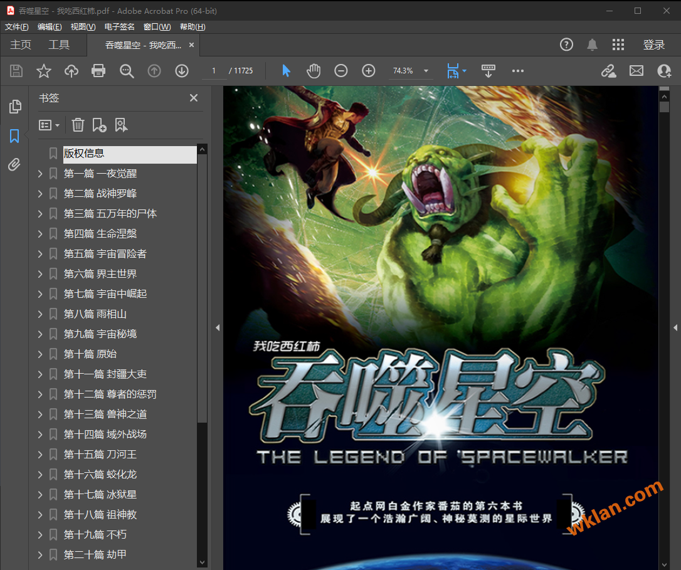Open the 视图(V) menu
Screen dimensions: 681x570
click(83, 27)
